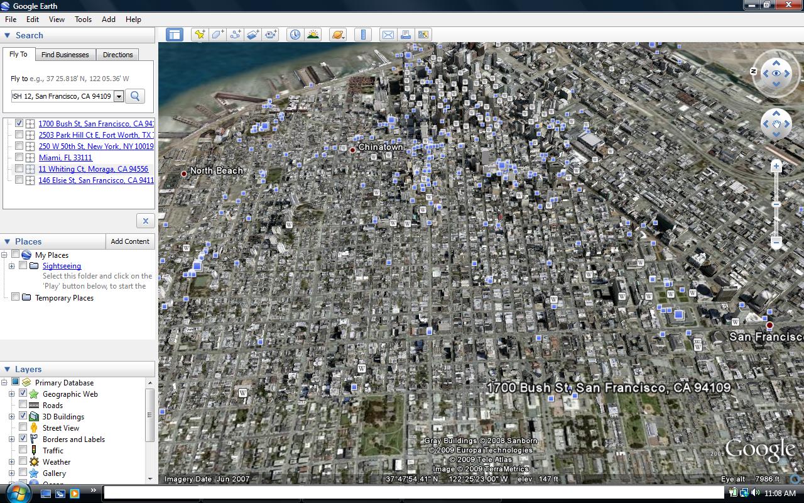The image size is (804, 503).
Task: Enable the Roads layer checkbox
Action: 23,406
